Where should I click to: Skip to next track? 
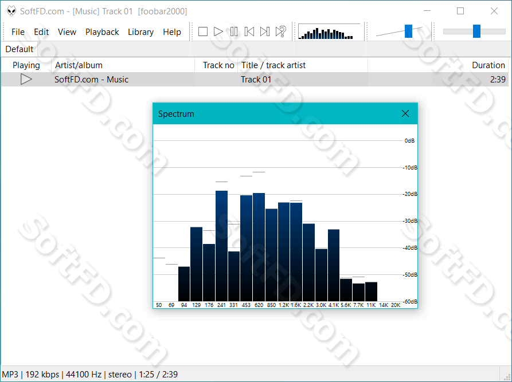265,31
